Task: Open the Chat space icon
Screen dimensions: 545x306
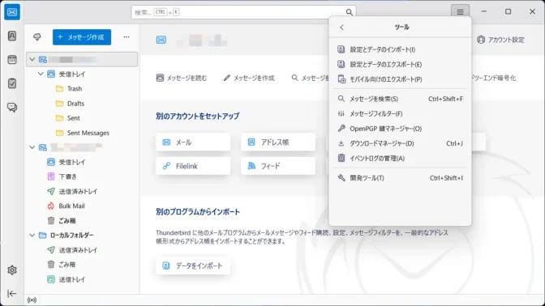Action: point(12,107)
